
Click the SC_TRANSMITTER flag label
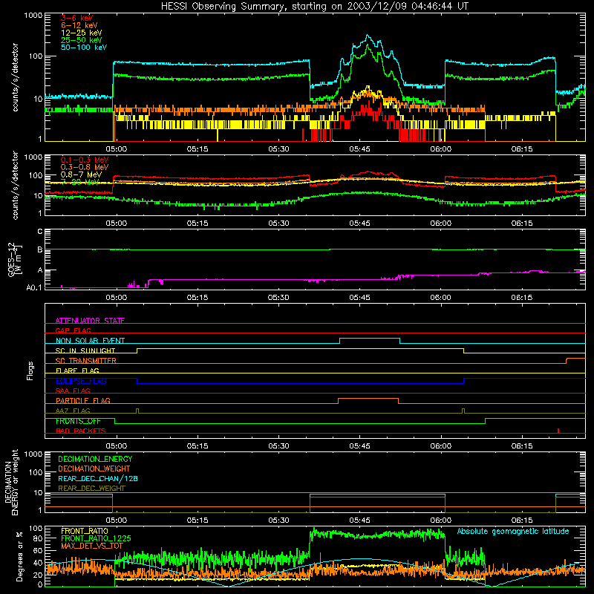(x=85, y=361)
